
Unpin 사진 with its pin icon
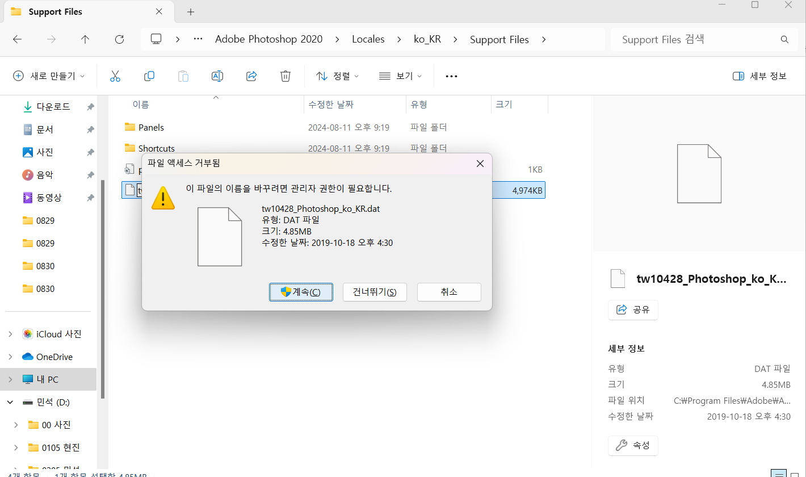coord(90,152)
